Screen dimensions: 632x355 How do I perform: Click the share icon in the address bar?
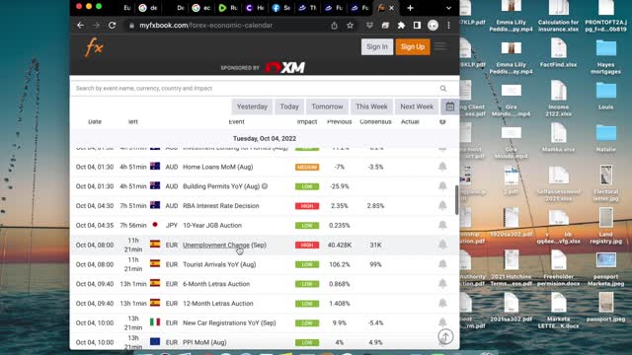[334, 26]
